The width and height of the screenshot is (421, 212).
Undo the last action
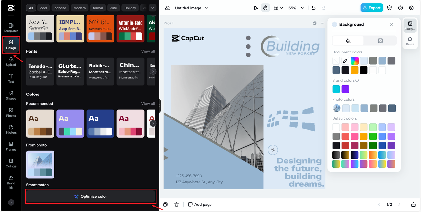point(313,8)
